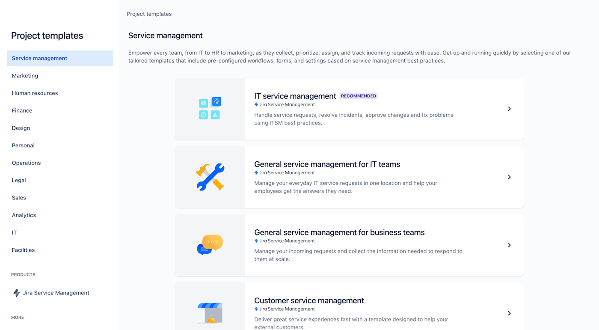The image size is (599, 330).
Task: Click the 'Deliver great service experiences fast' description
Action: click(351, 323)
